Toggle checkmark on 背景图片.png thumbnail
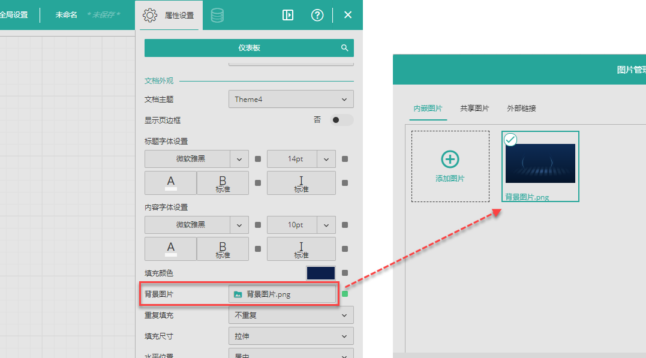The image size is (646, 358). coord(510,140)
